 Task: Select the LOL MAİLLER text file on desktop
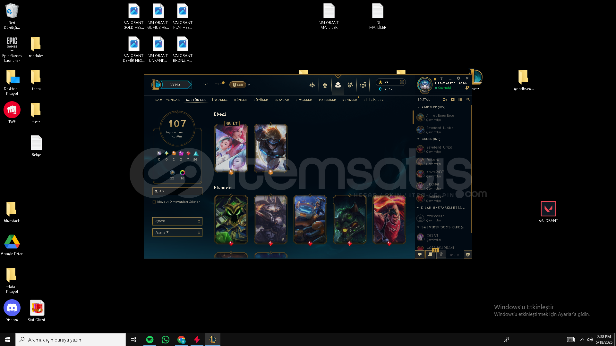click(x=378, y=16)
